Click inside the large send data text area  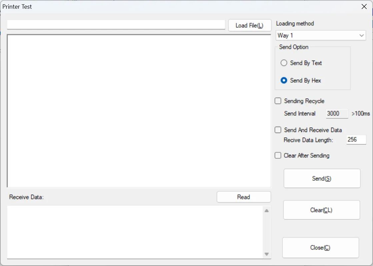[139, 111]
